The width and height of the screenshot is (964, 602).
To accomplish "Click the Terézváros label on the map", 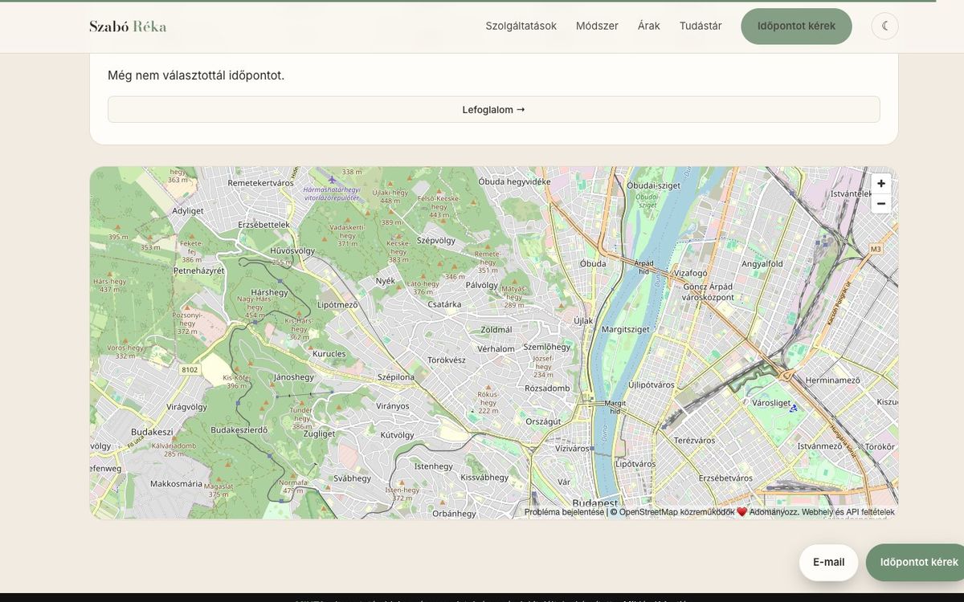I will (x=694, y=441).
